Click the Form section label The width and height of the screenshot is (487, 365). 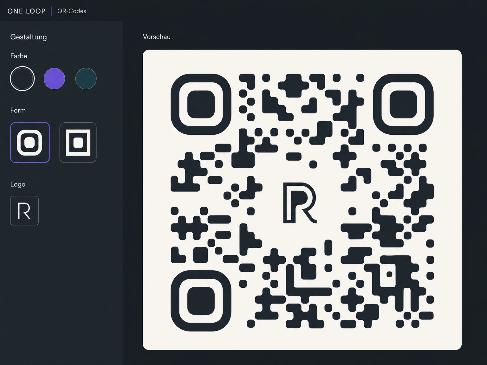pos(18,110)
